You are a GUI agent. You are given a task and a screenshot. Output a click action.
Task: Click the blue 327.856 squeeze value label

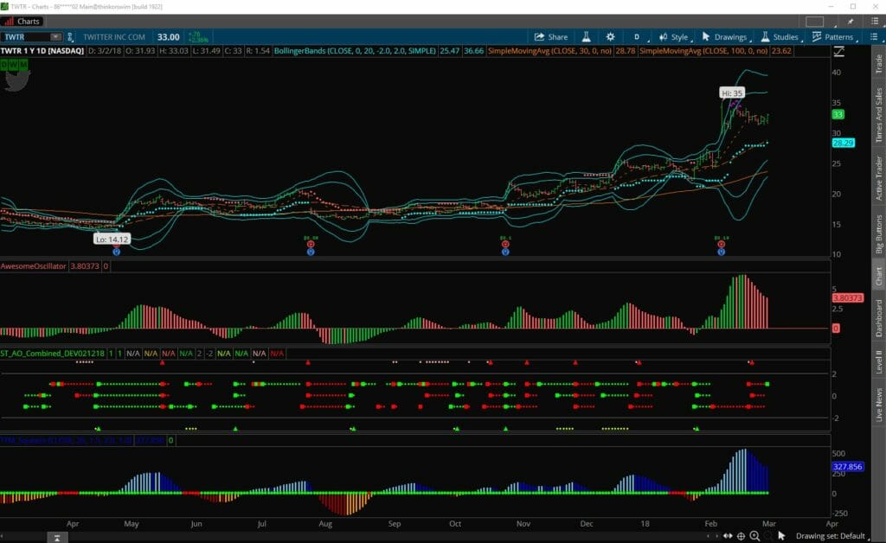[848, 467]
